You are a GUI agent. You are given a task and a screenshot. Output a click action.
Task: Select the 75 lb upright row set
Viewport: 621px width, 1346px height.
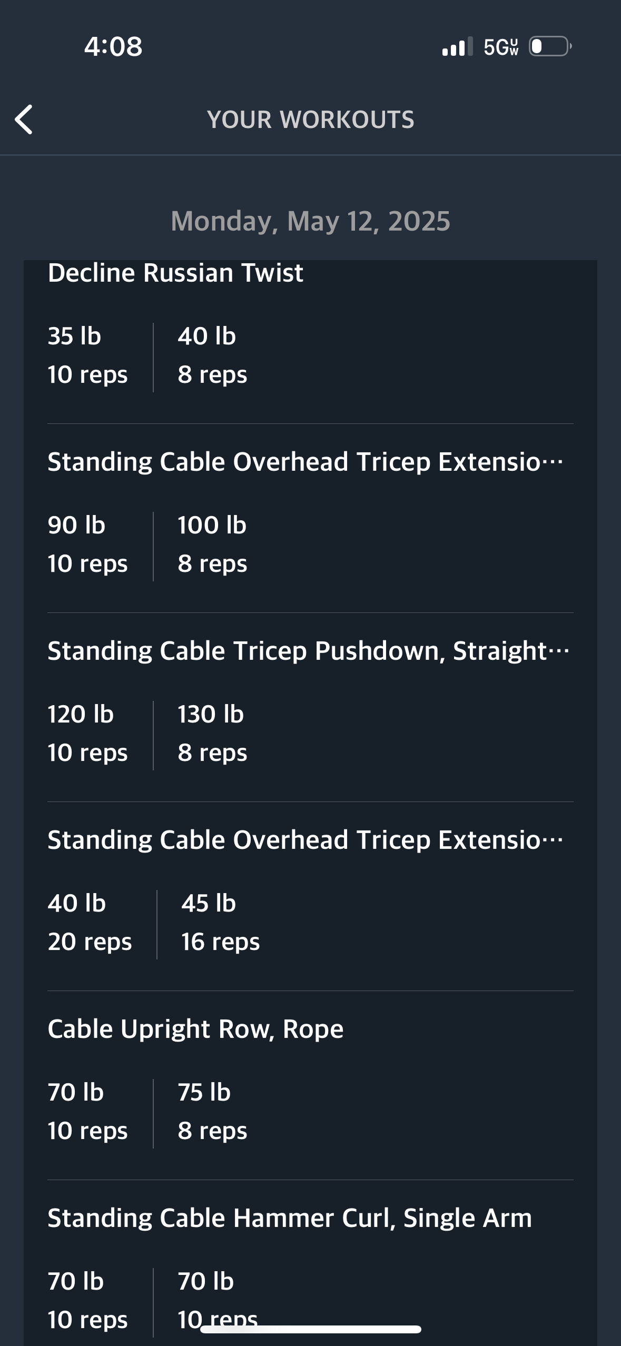(x=212, y=1112)
